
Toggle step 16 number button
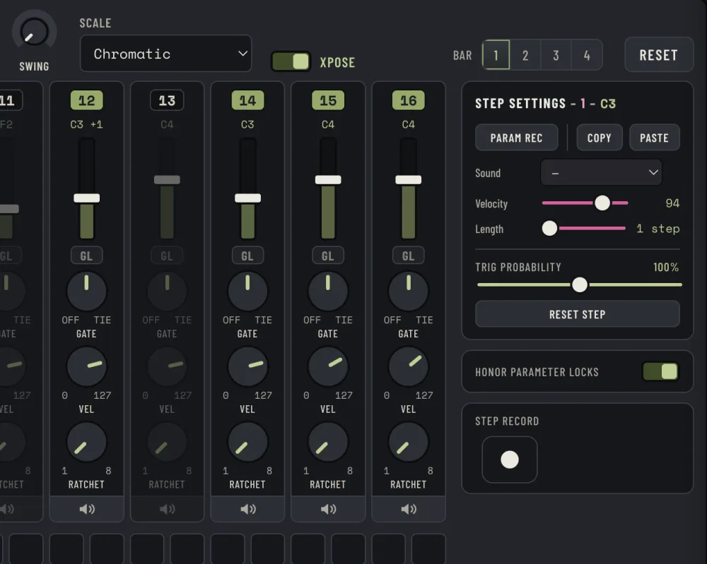point(409,100)
